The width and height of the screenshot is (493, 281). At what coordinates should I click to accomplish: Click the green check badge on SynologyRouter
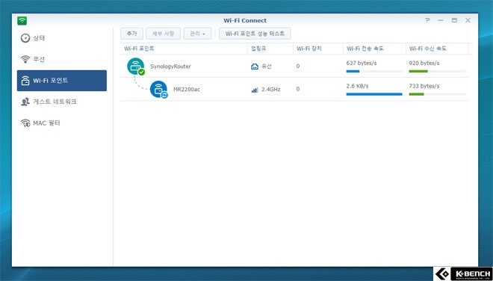coord(142,72)
